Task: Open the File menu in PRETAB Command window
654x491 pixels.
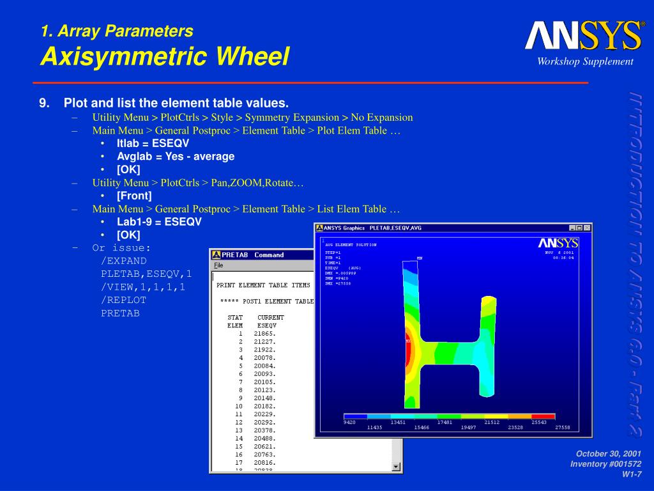Action: [x=218, y=265]
